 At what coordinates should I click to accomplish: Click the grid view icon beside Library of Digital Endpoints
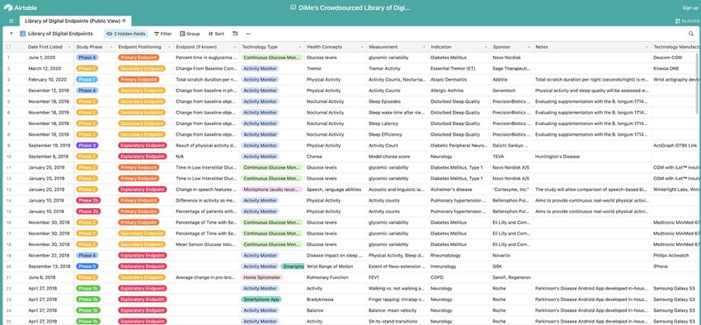[22, 34]
